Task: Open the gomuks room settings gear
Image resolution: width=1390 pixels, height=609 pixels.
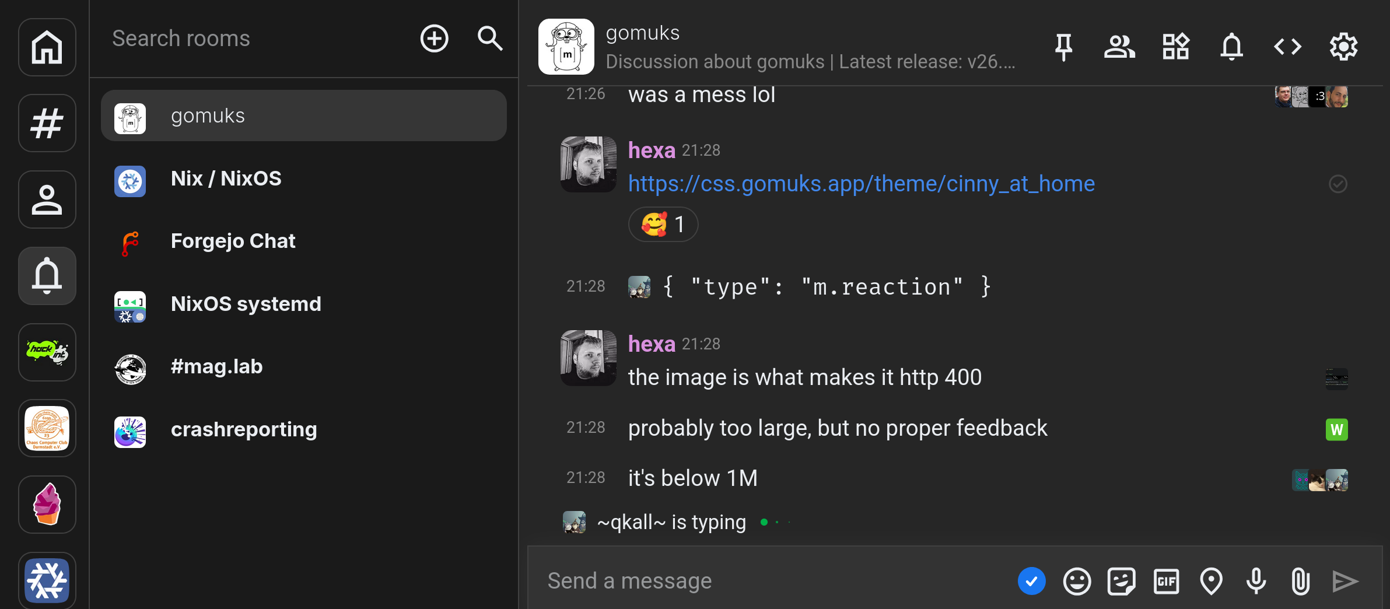Action: tap(1344, 47)
